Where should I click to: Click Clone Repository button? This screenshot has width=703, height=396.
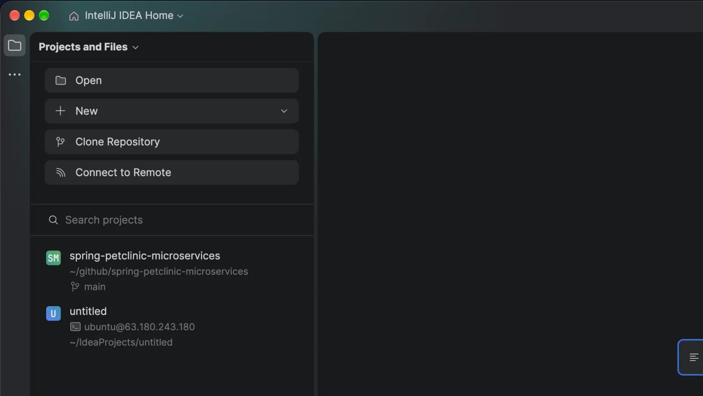(172, 142)
